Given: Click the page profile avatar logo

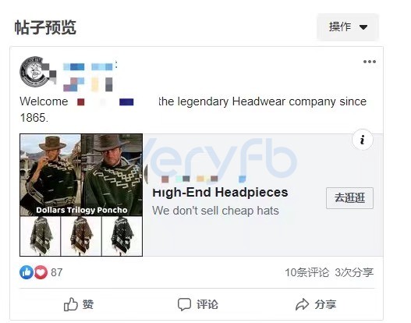Looking at the screenshot, I should (34, 71).
